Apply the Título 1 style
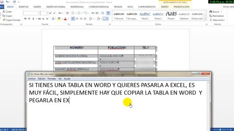Viewport: 234px width, 131px height. tap(145, 16)
